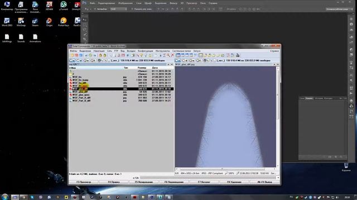357x200 pixels.
Task: Open Справка menu in Total Commander
Action: 274,51
